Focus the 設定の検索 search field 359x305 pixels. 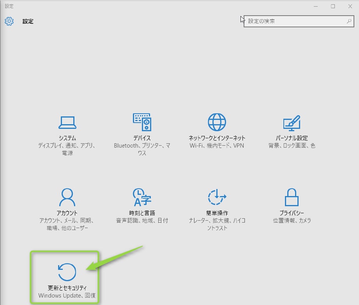[294, 21]
